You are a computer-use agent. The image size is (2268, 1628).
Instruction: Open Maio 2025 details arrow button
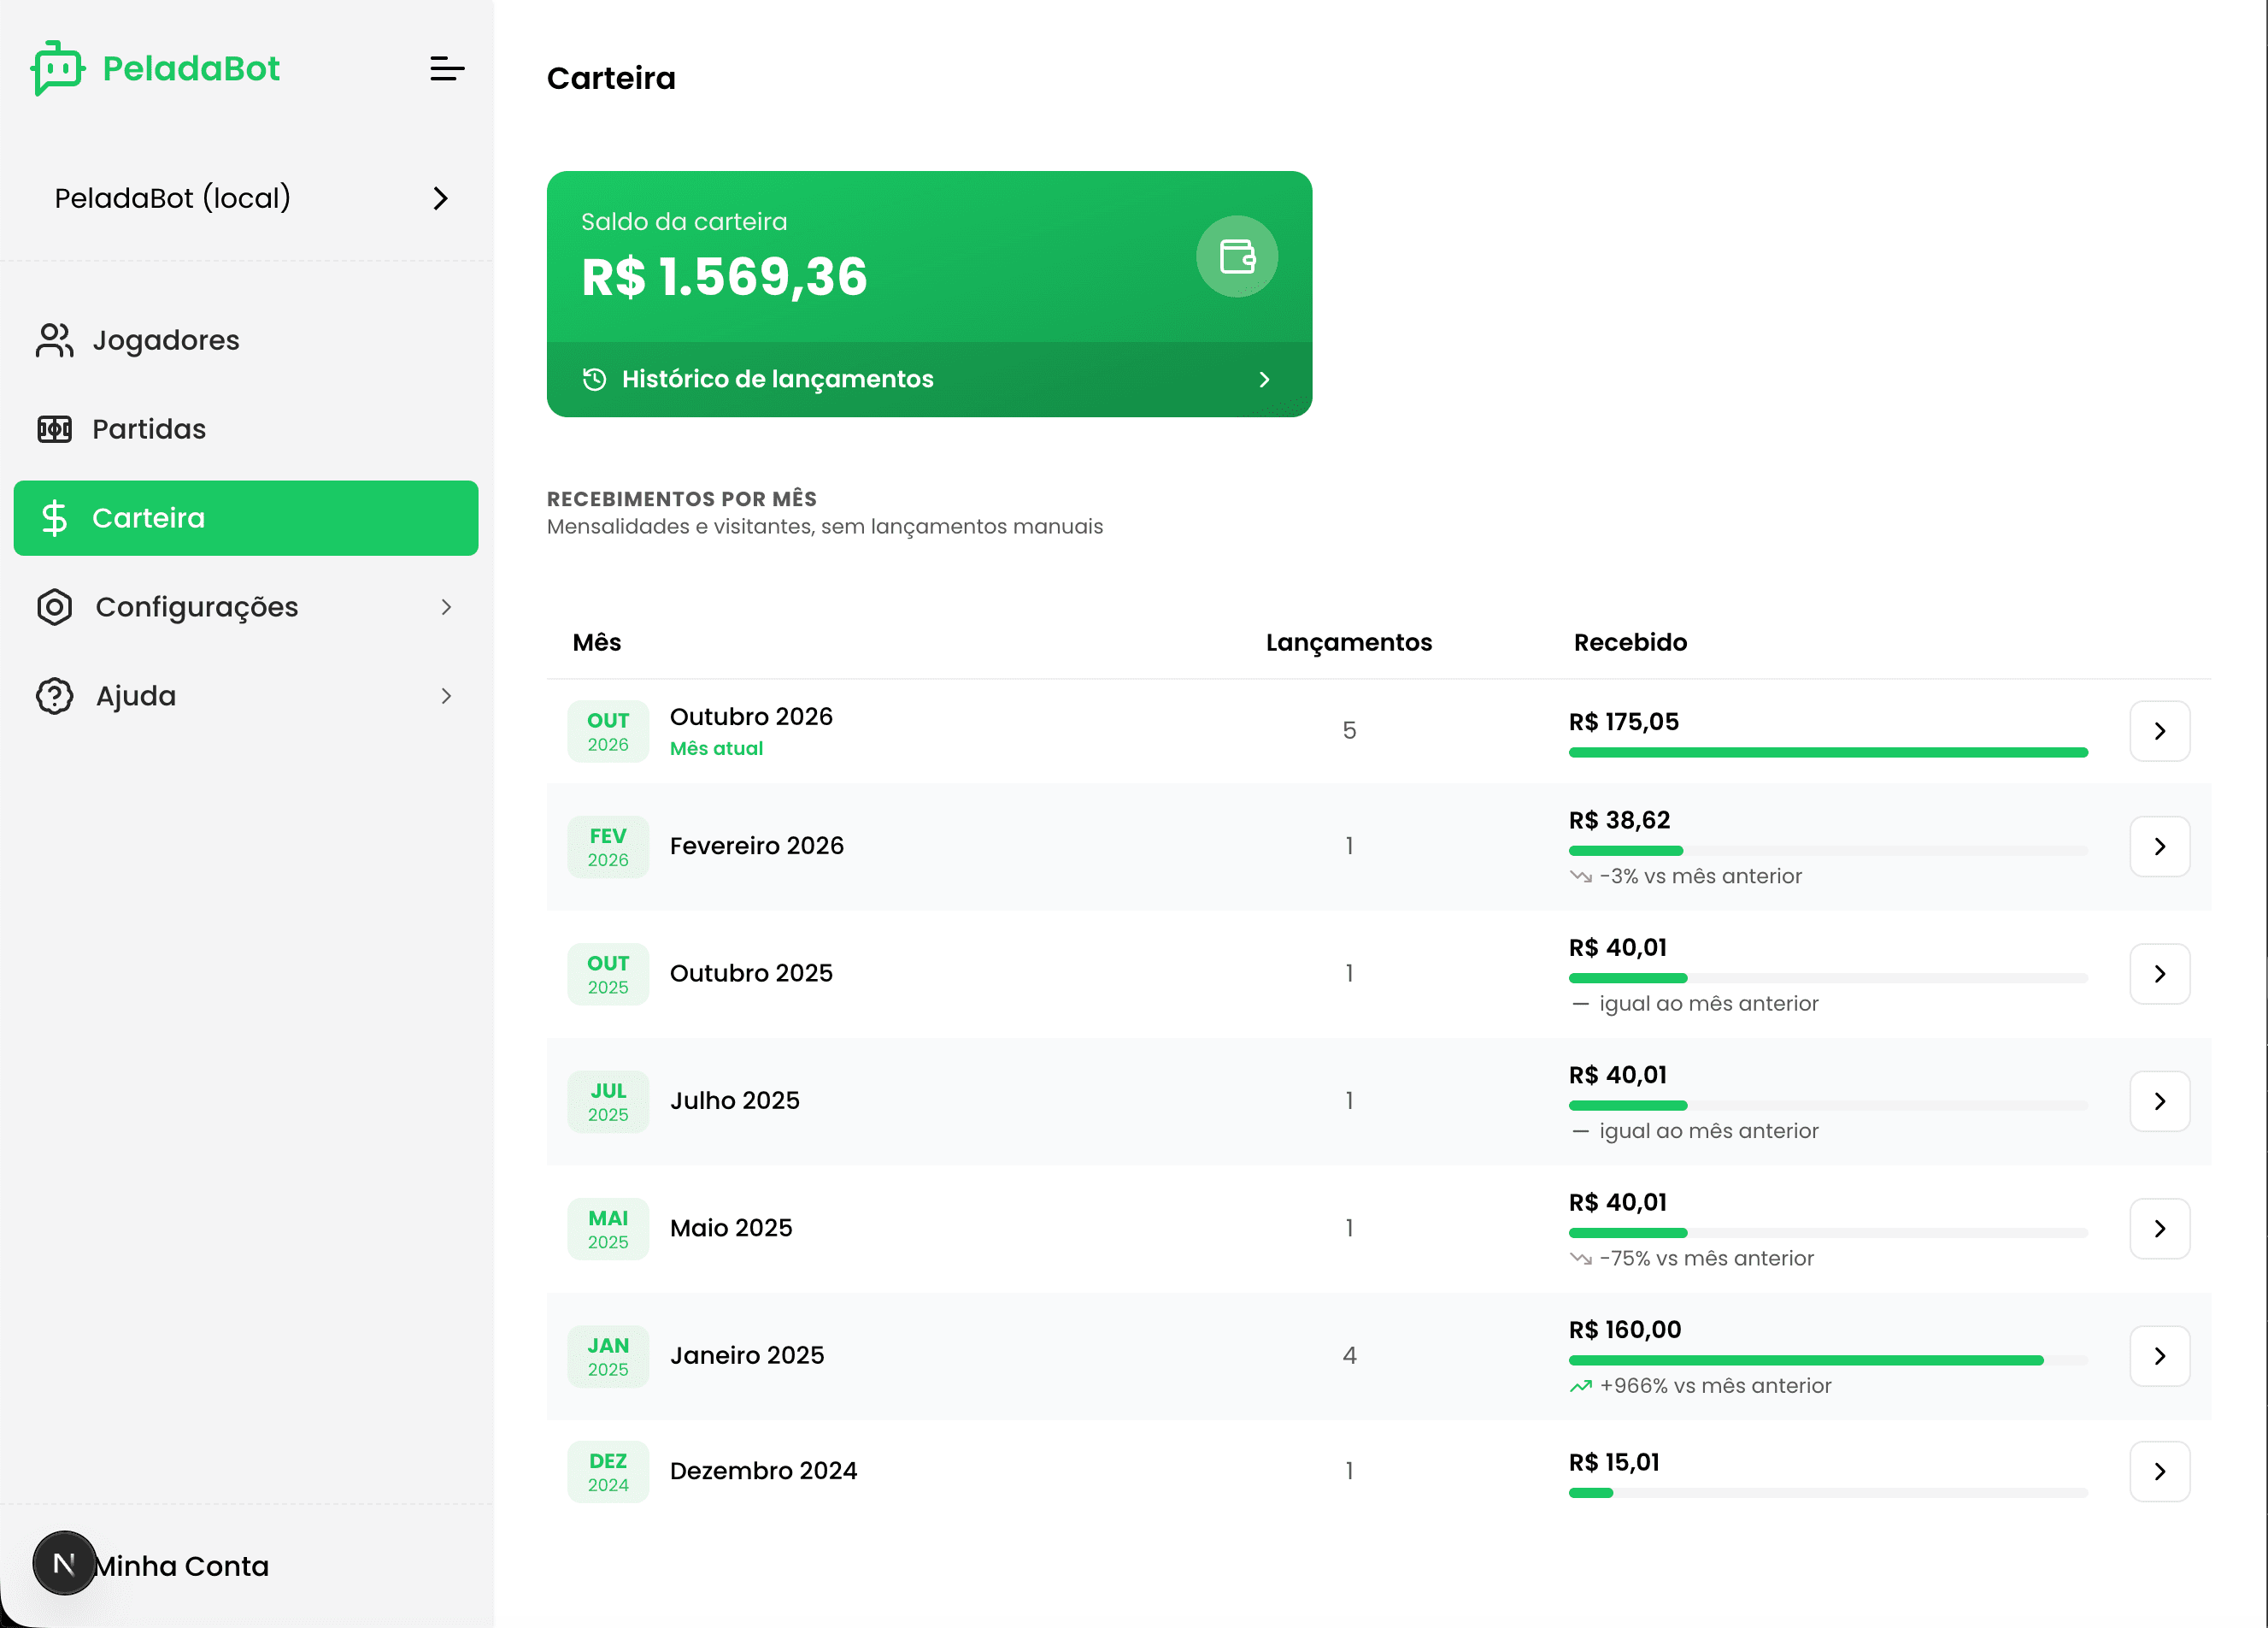click(x=2160, y=1229)
